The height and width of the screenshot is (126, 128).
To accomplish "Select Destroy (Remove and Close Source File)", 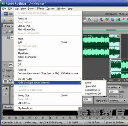I will pyautogui.click(x=48, y=73).
